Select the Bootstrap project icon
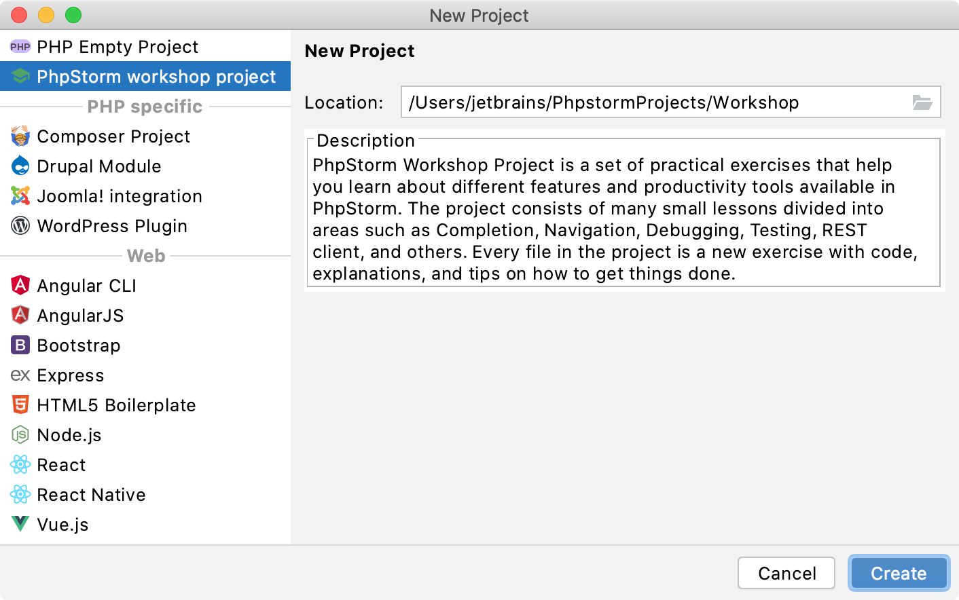 coord(20,345)
